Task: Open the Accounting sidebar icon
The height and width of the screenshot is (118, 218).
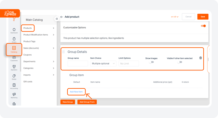Action: coord(14,85)
